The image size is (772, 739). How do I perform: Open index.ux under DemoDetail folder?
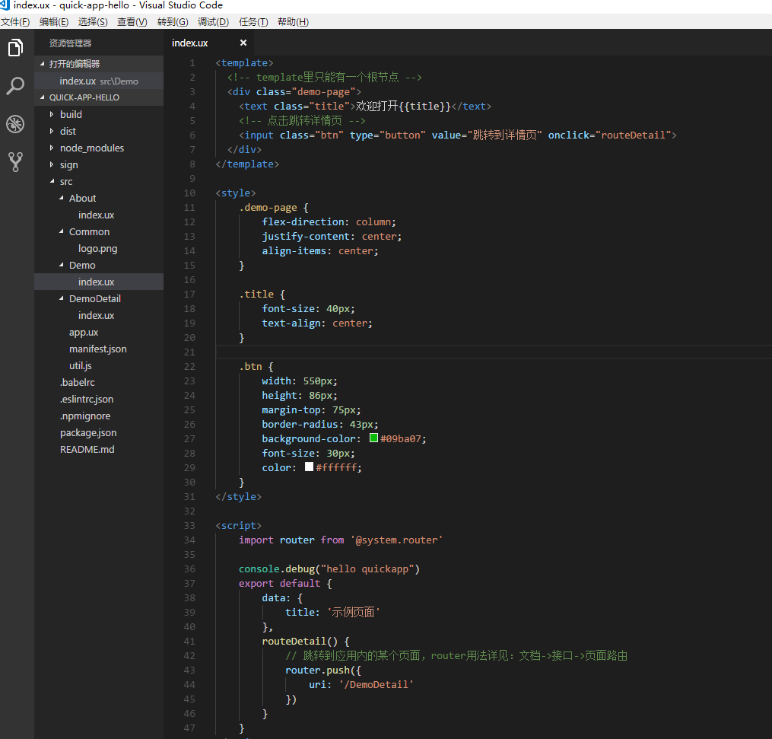(x=98, y=315)
